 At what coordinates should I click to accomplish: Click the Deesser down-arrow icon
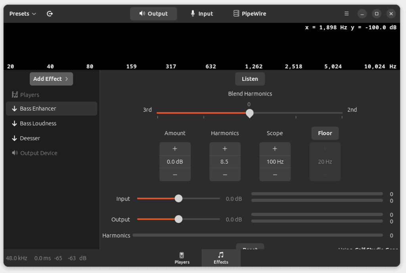(x=15, y=138)
